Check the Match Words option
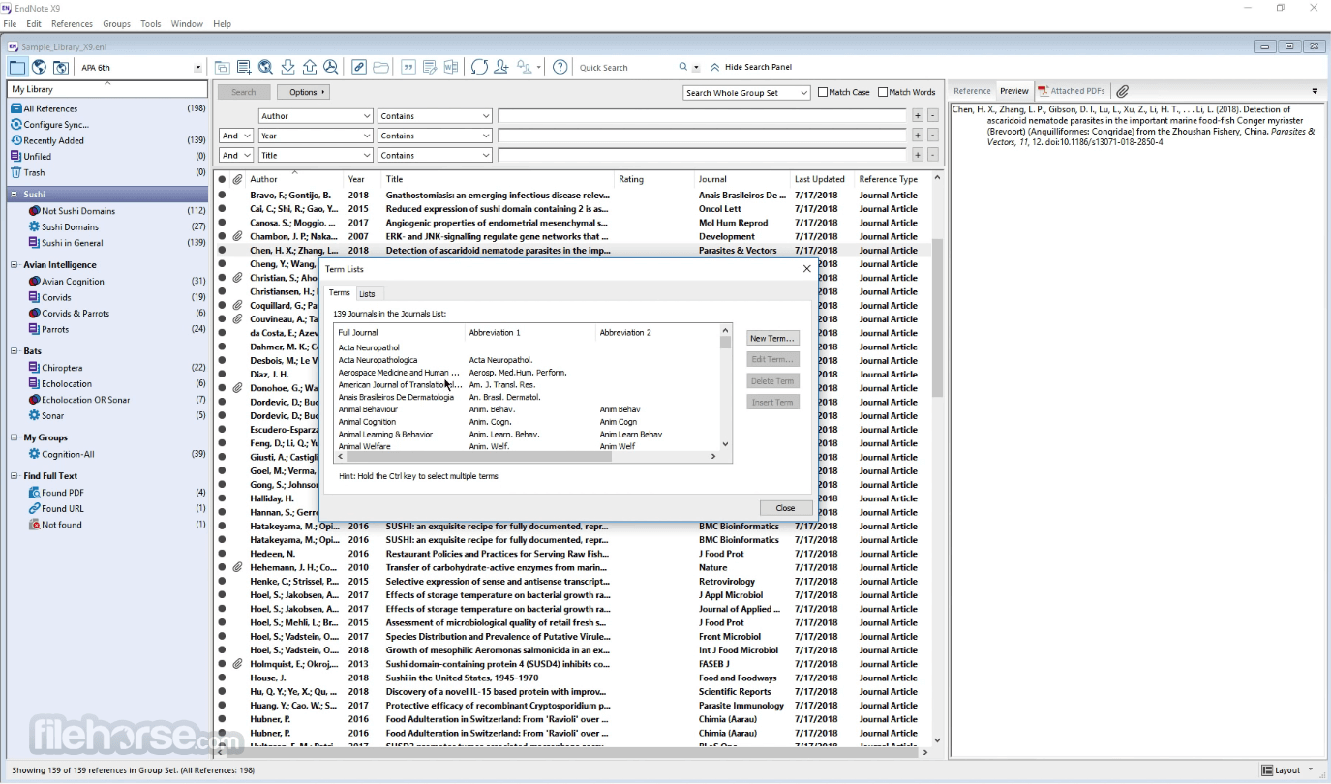 [x=884, y=91]
